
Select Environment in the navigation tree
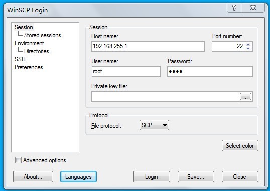coord(29,43)
